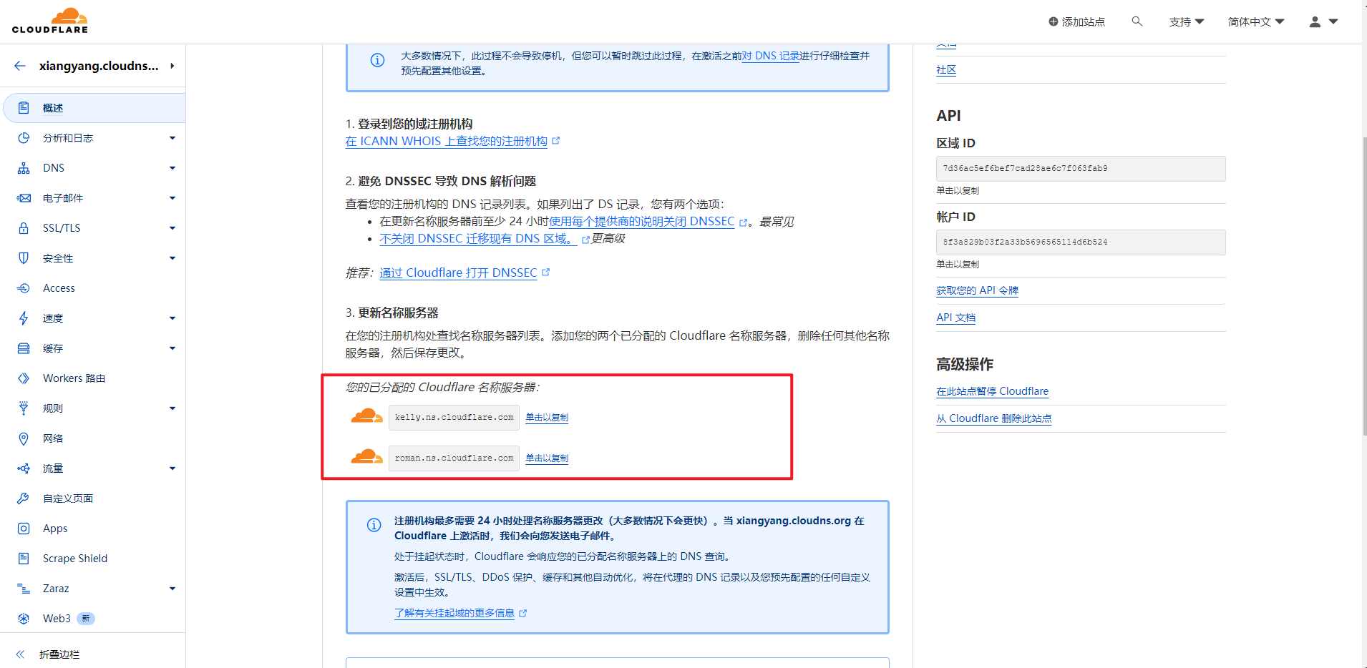Open the search magnifier icon
Image resolution: width=1367 pixels, height=668 pixels.
point(1137,21)
